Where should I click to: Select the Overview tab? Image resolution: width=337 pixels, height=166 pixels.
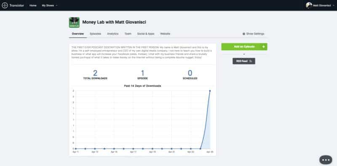point(78,34)
